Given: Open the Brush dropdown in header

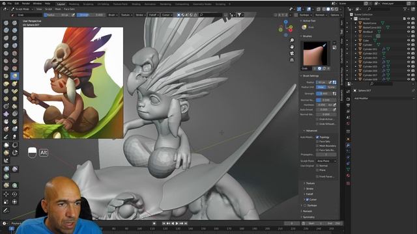Looking at the screenshot, I should pyautogui.click(x=113, y=15).
